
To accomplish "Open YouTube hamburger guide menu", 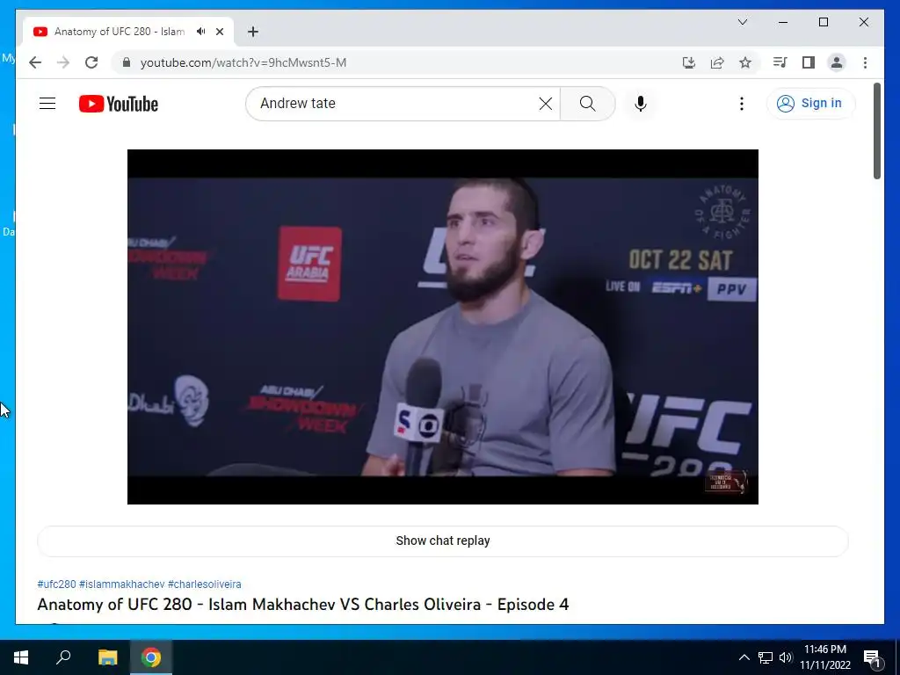I will coord(47,104).
